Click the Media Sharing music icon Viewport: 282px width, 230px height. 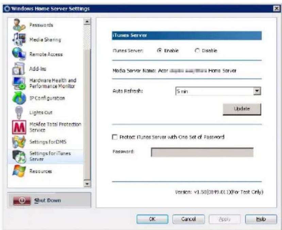pyautogui.click(x=19, y=39)
